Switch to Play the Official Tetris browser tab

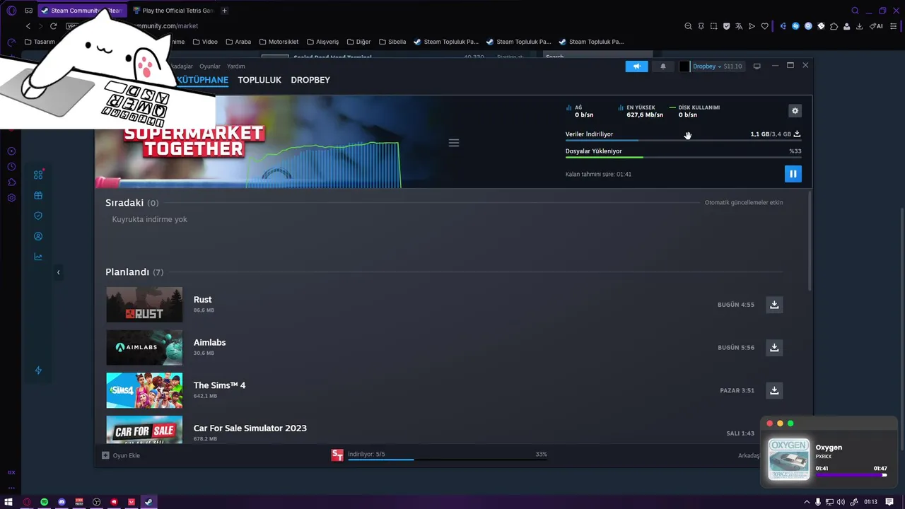(173, 11)
